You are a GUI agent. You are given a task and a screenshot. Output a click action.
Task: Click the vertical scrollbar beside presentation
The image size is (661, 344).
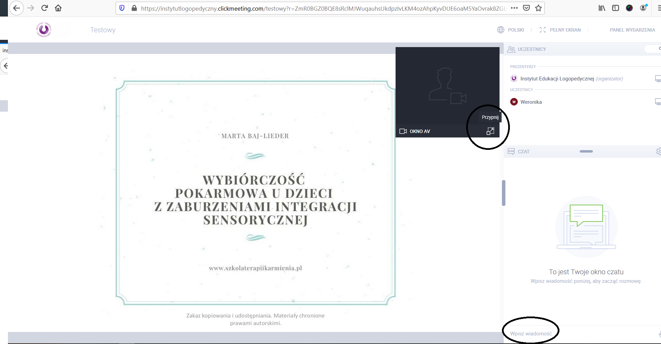504,193
